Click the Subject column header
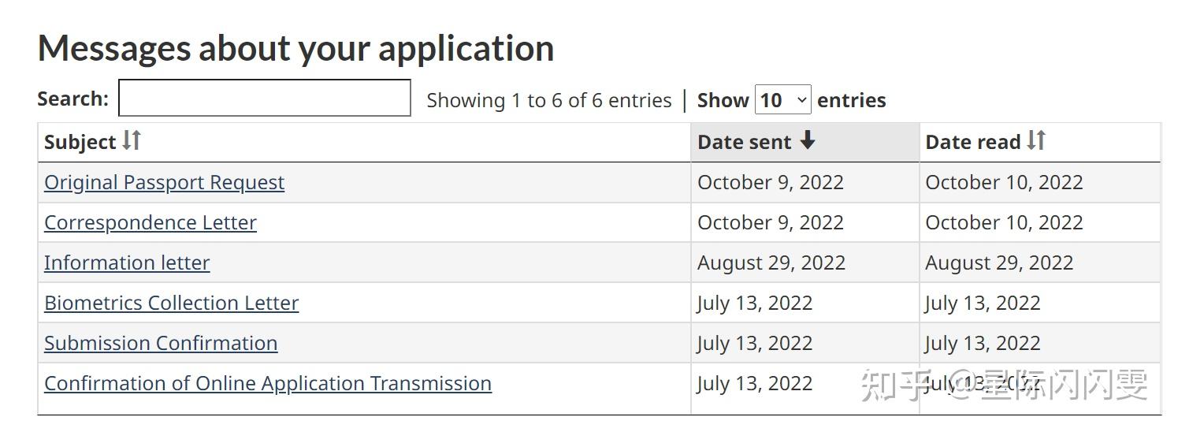 (364, 142)
